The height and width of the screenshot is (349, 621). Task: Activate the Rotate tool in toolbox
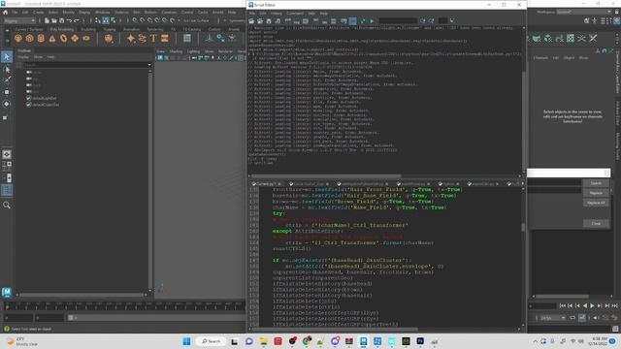(x=7, y=104)
